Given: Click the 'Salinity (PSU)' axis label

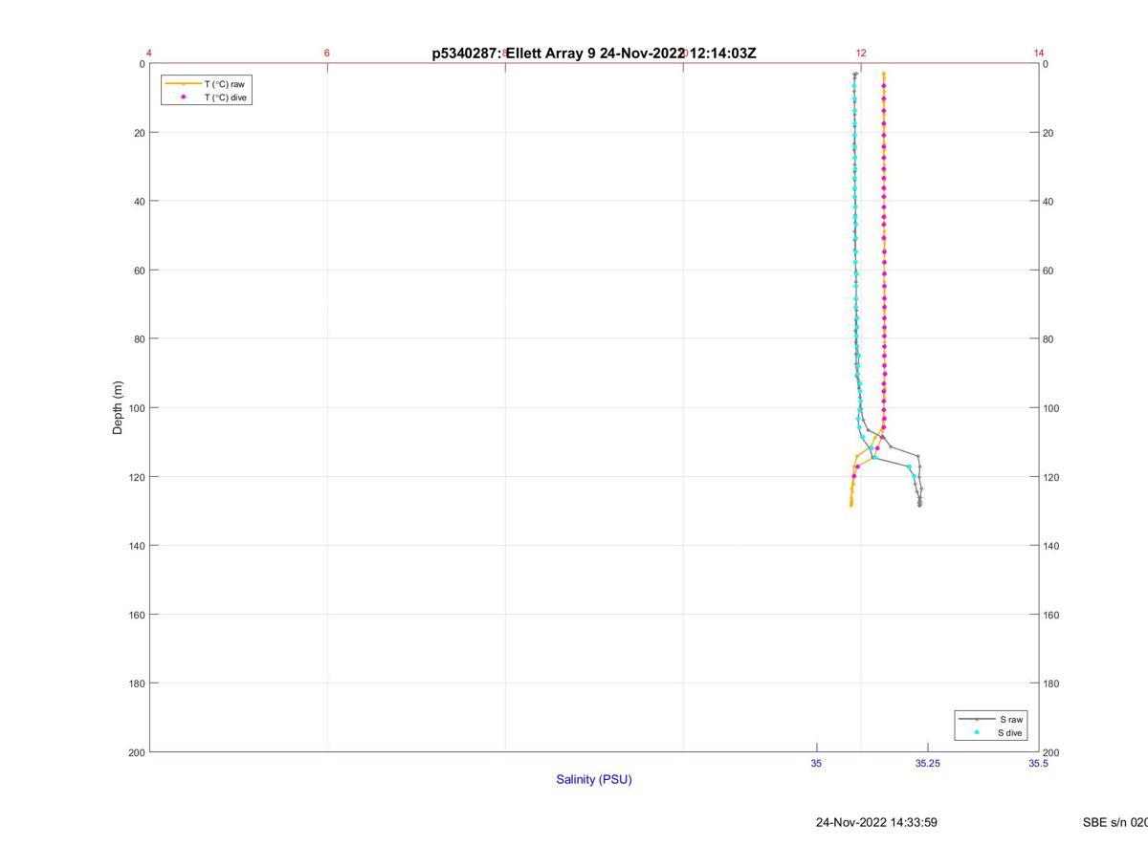Looking at the screenshot, I should tap(594, 779).
